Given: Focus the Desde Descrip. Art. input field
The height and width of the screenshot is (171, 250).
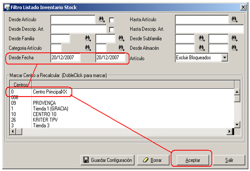Looking at the screenshot, I should (x=78, y=29).
